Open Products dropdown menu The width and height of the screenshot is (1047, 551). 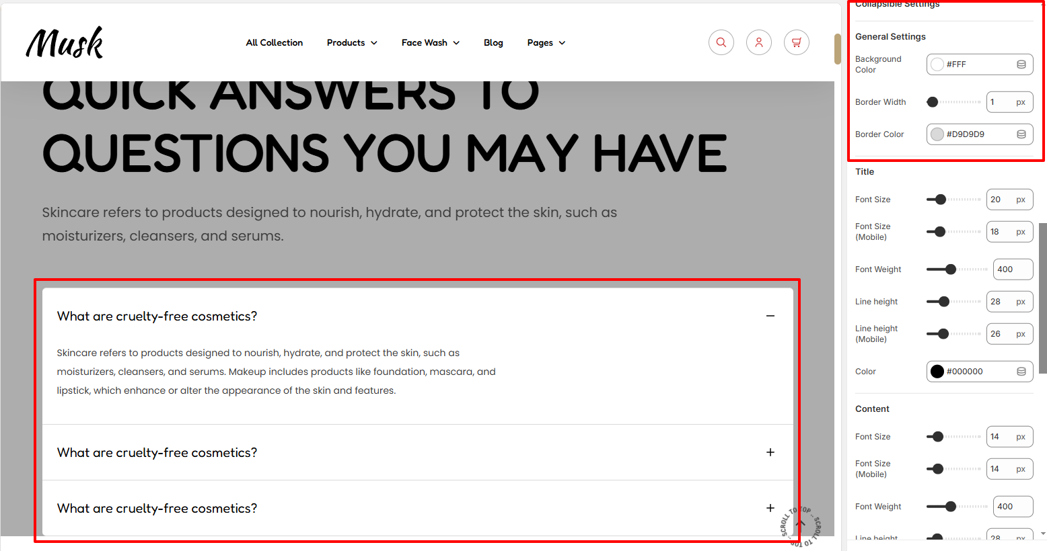click(x=352, y=42)
